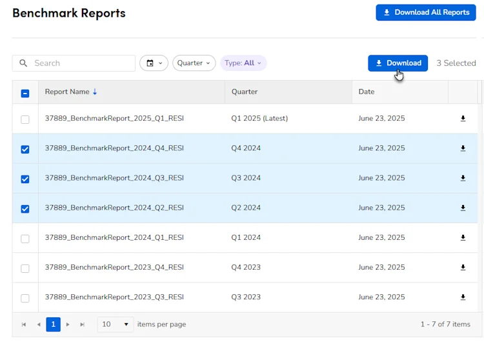Uncheck the 2024_Q4_RESI report checkbox
Screen dimensions: 484x347
pyautogui.click(x=25, y=149)
